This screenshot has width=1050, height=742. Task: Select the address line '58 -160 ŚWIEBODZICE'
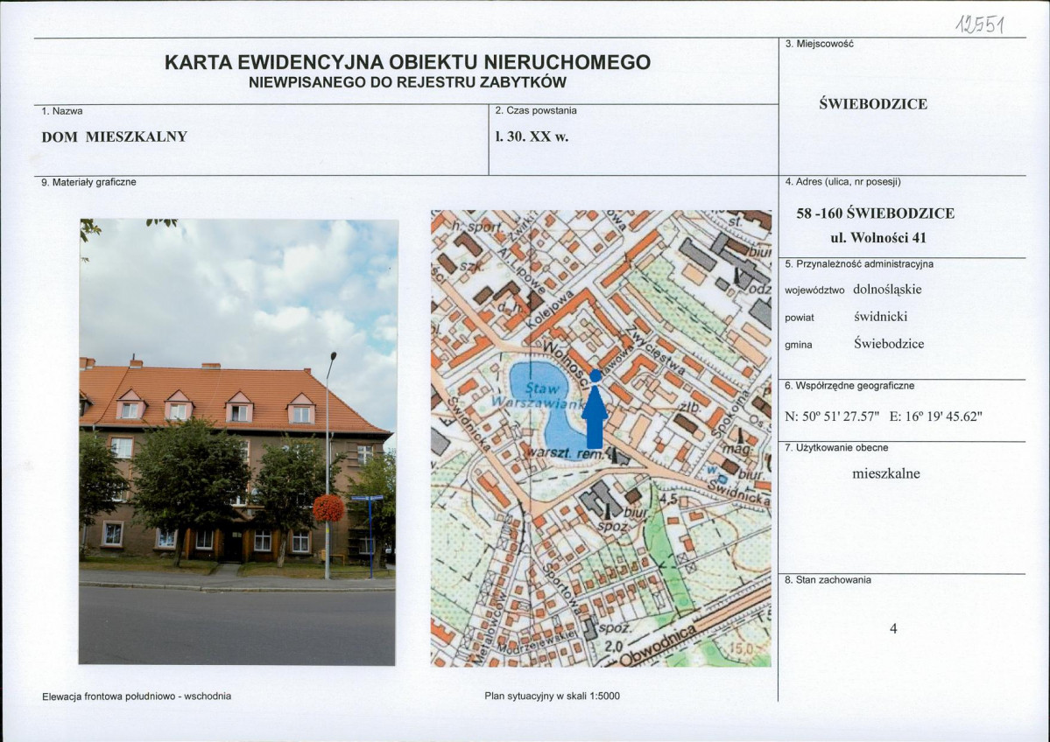click(875, 213)
